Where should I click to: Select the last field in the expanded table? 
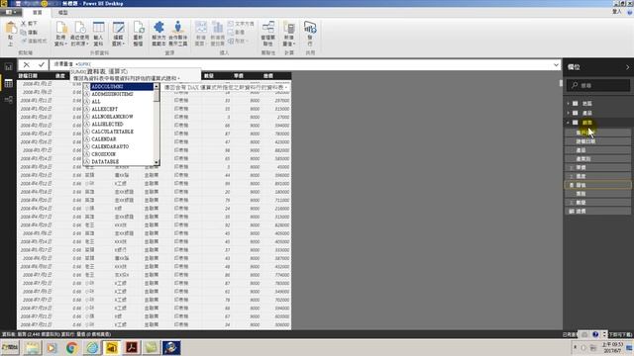point(597,211)
